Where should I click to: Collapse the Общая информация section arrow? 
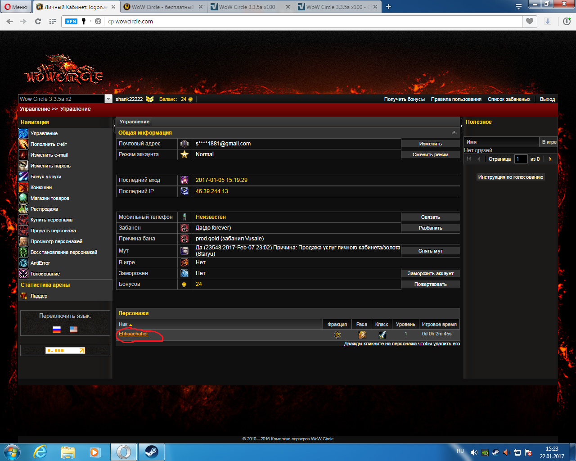click(x=454, y=133)
